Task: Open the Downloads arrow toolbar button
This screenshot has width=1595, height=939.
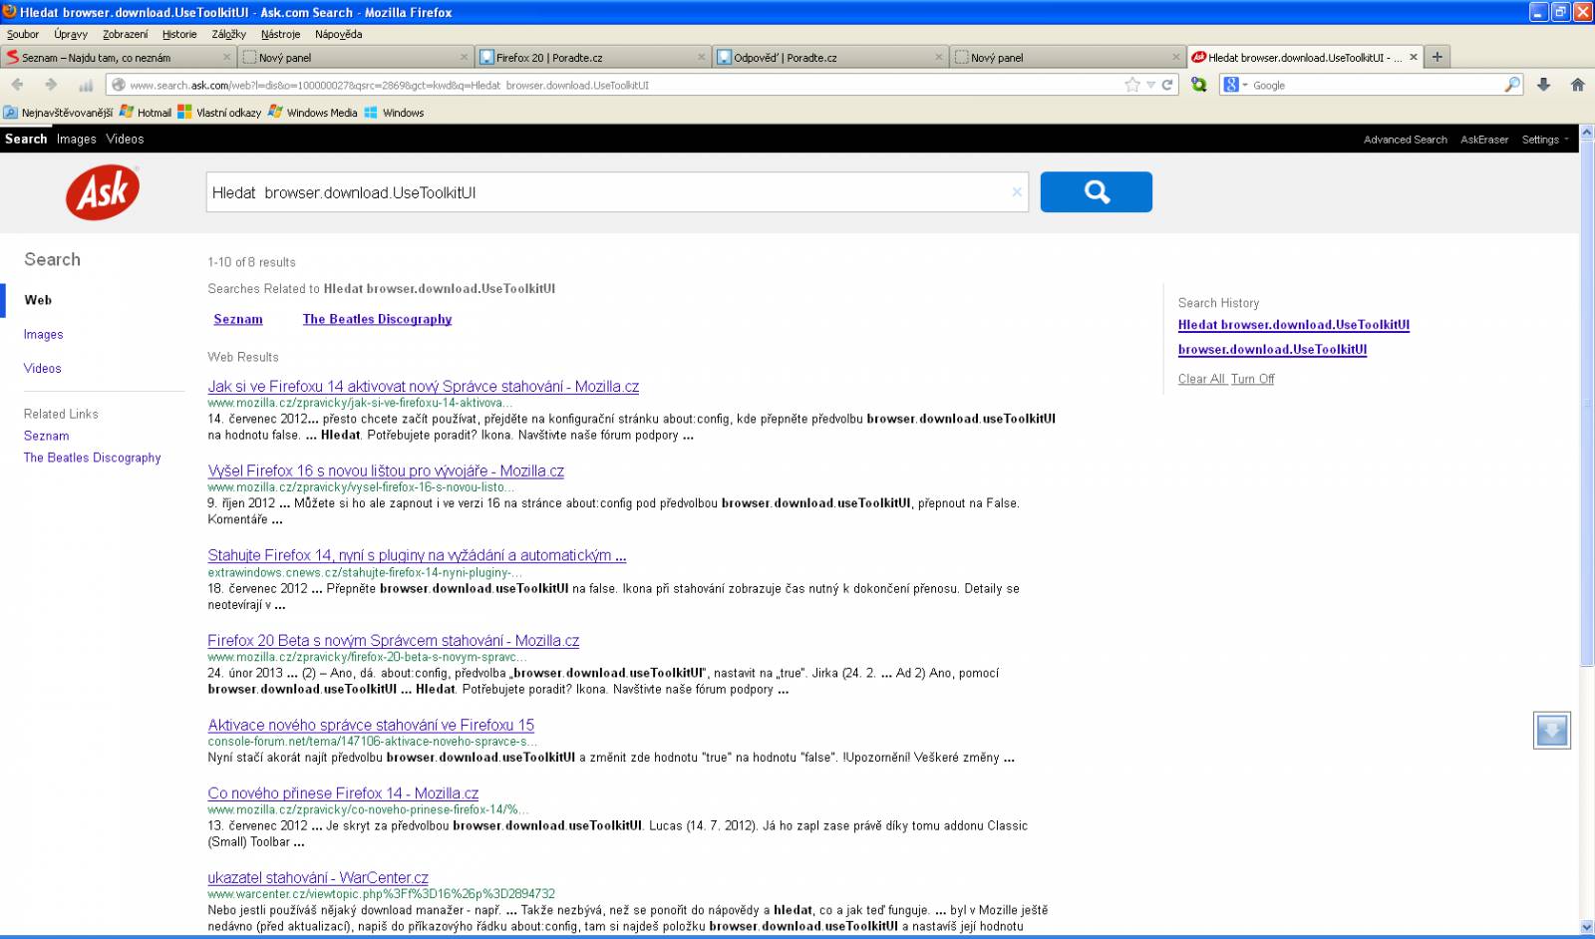Action: (1543, 85)
